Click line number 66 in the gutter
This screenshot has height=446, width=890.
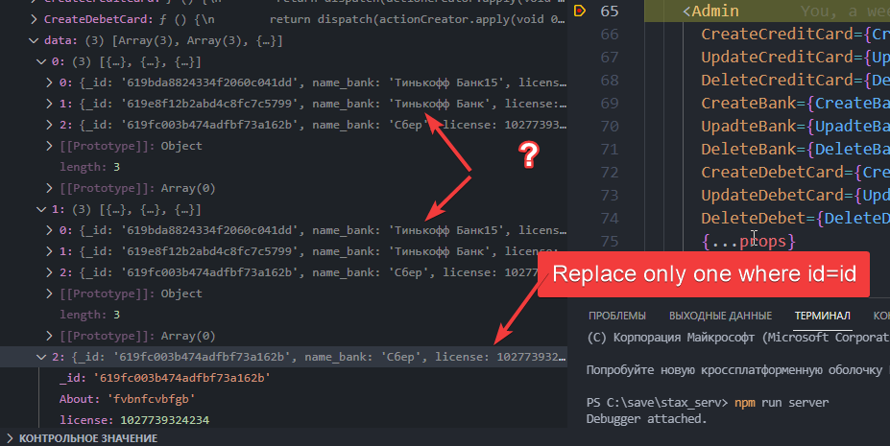coord(610,34)
